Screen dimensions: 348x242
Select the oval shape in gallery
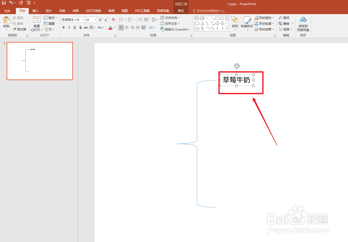(x=222, y=18)
